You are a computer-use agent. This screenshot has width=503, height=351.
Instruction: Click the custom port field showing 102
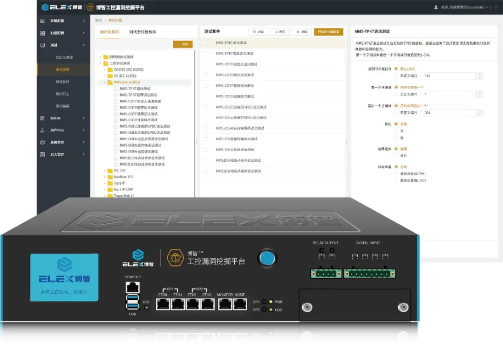coord(449,76)
